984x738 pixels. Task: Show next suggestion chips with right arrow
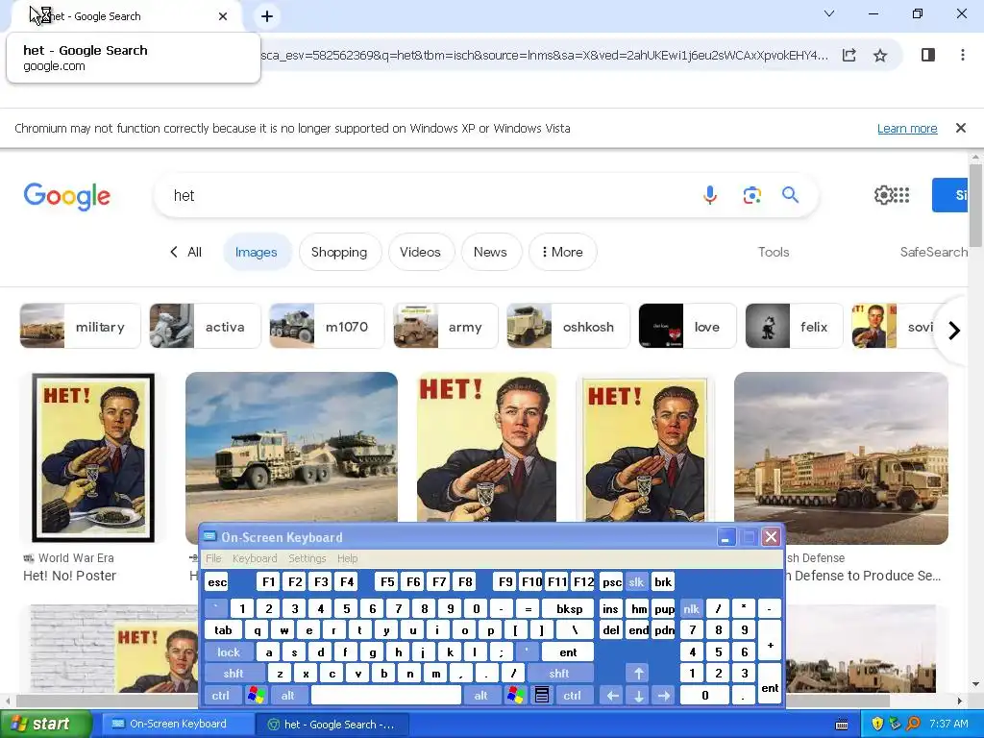pos(954,331)
